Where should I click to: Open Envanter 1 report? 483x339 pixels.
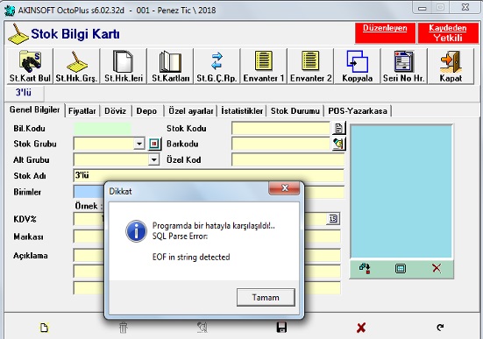tap(264, 67)
